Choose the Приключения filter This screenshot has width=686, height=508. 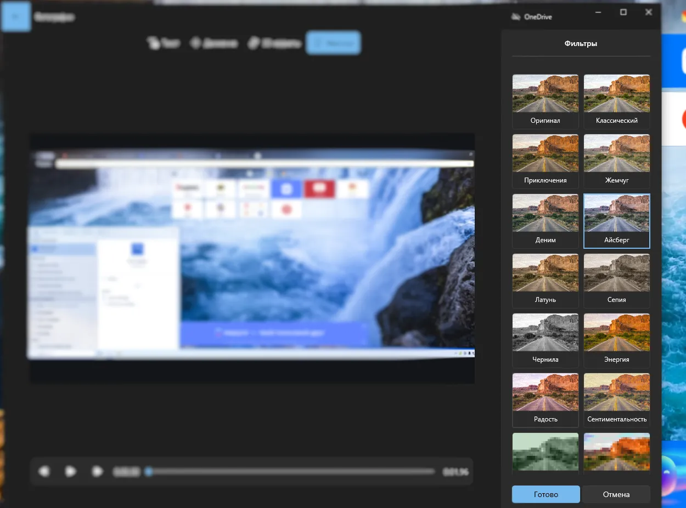click(545, 161)
